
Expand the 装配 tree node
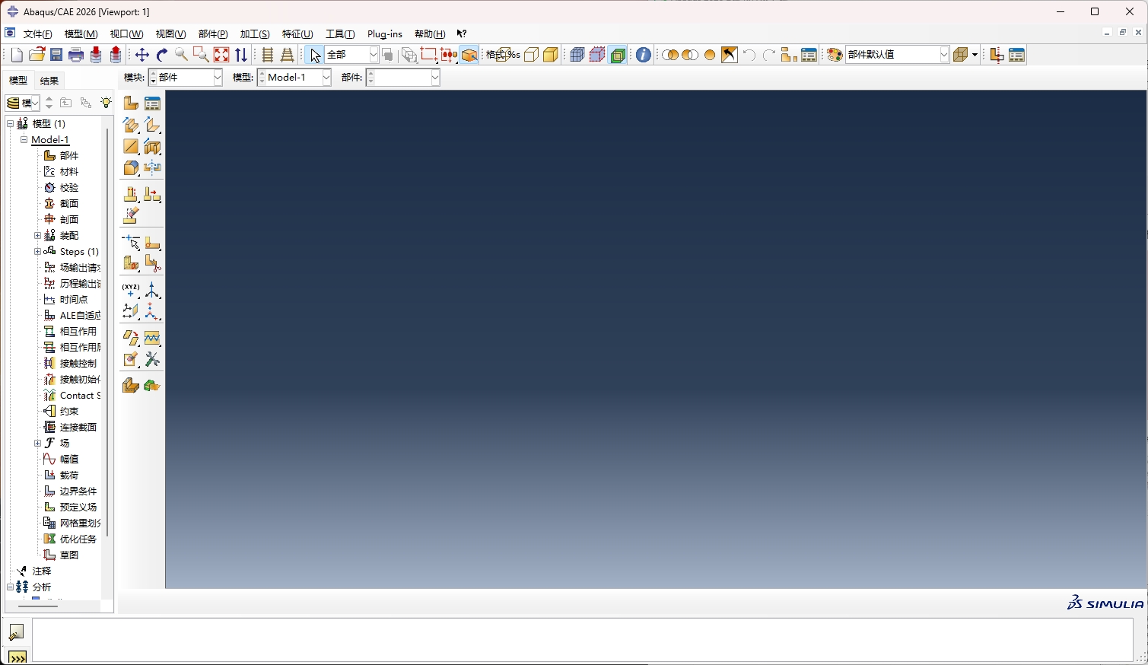coord(37,235)
